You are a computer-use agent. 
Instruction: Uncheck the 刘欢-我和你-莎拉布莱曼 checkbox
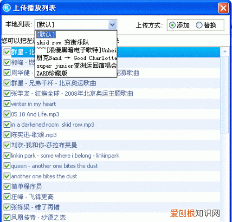[7, 145]
